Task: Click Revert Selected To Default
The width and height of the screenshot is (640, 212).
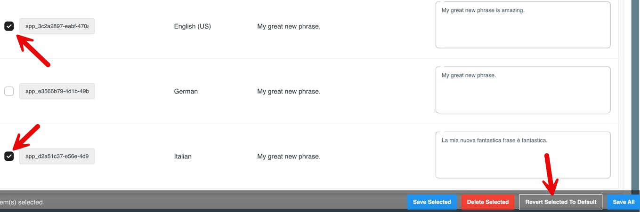Action: coord(560,202)
